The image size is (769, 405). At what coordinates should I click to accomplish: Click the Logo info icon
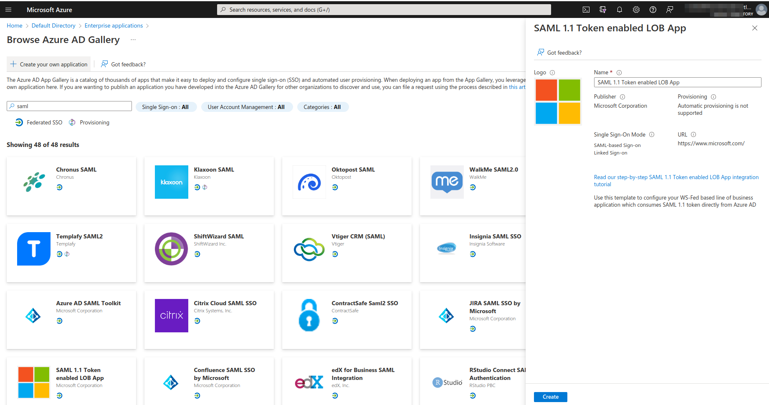pos(552,73)
